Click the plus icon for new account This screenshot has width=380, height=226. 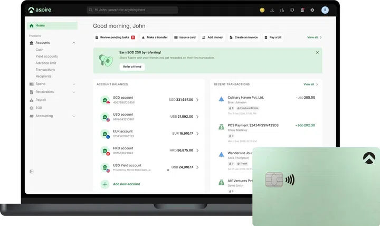[x=105, y=184]
